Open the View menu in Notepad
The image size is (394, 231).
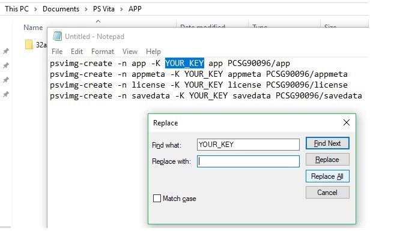[x=130, y=52]
